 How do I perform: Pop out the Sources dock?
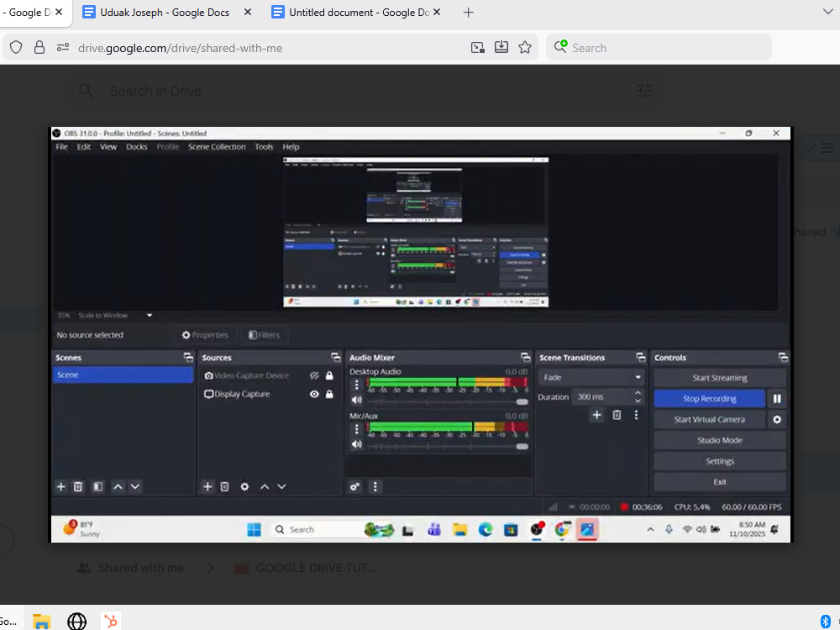click(335, 357)
